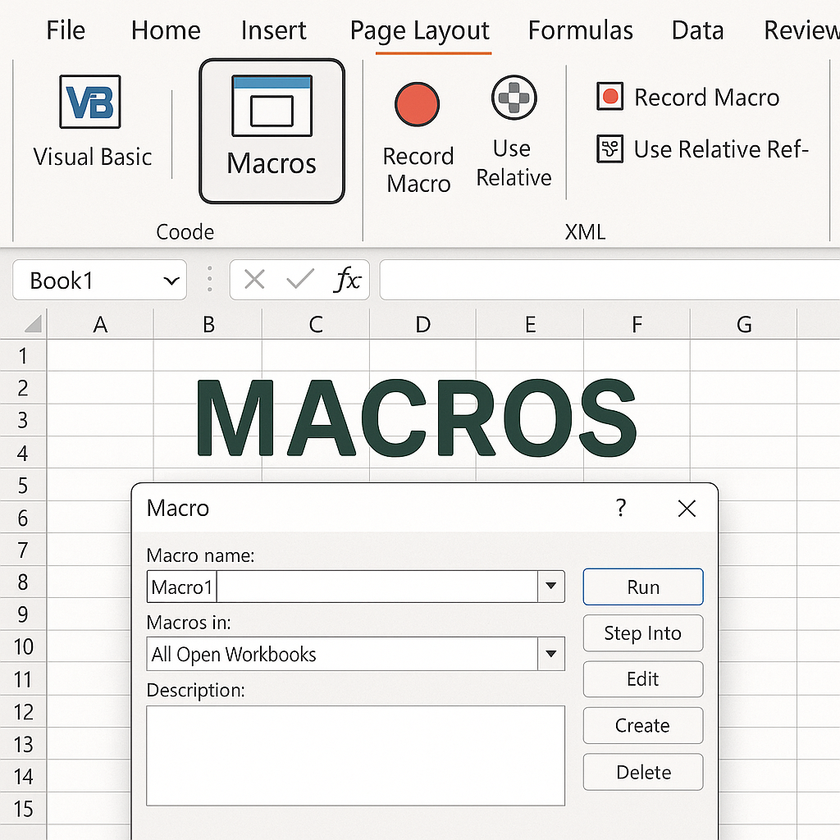Click the formula bar enter checkmark
This screenshot has height=840, width=840.
[x=300, y=281]
